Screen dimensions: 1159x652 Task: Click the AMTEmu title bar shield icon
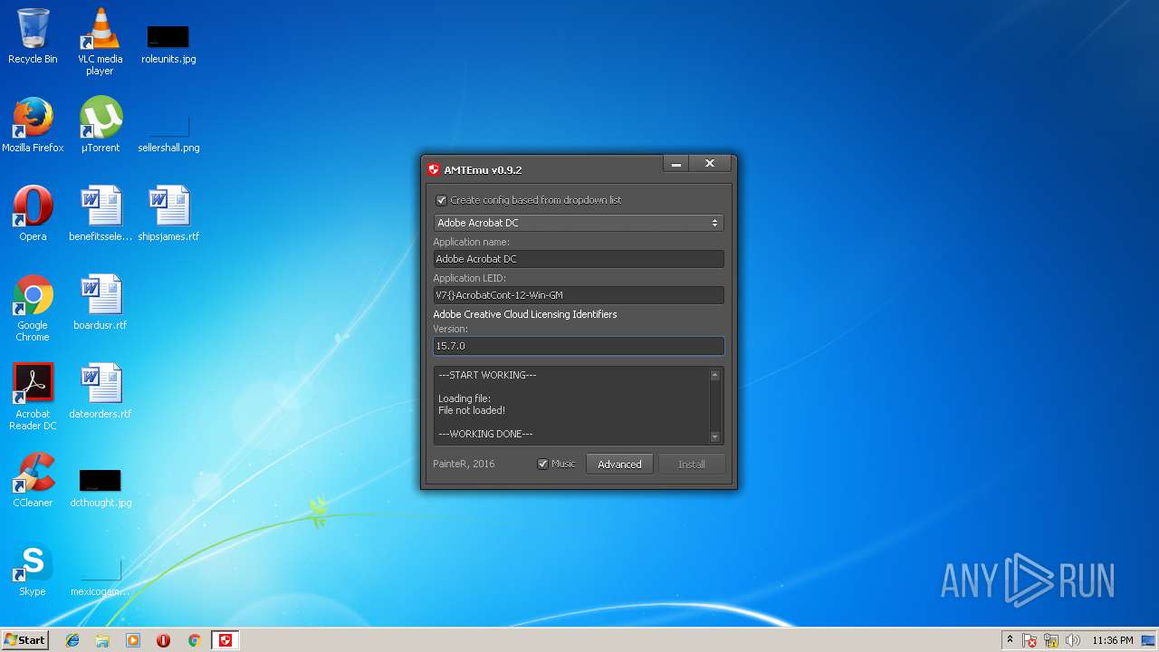point(434,169)
